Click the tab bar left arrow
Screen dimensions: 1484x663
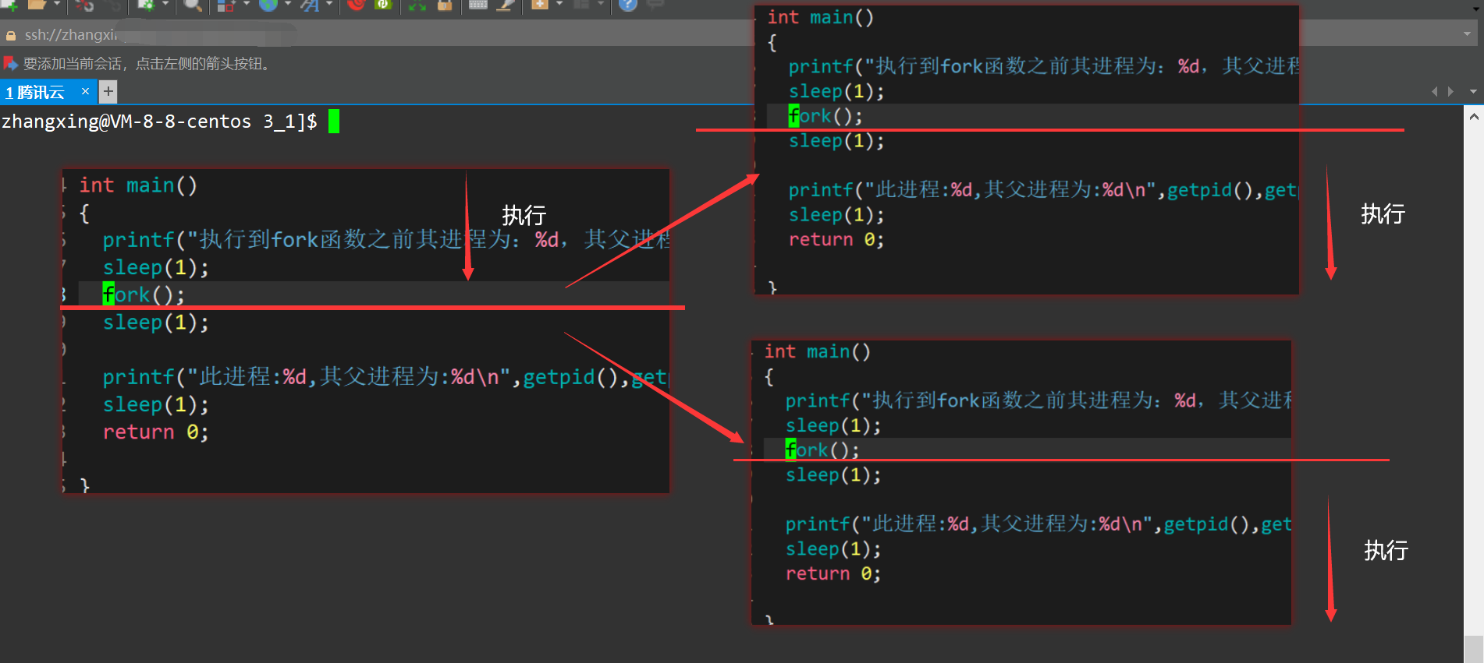1434,91
